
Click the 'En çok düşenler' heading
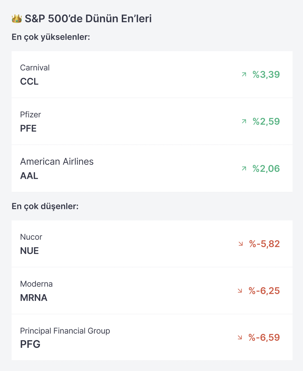45,206
